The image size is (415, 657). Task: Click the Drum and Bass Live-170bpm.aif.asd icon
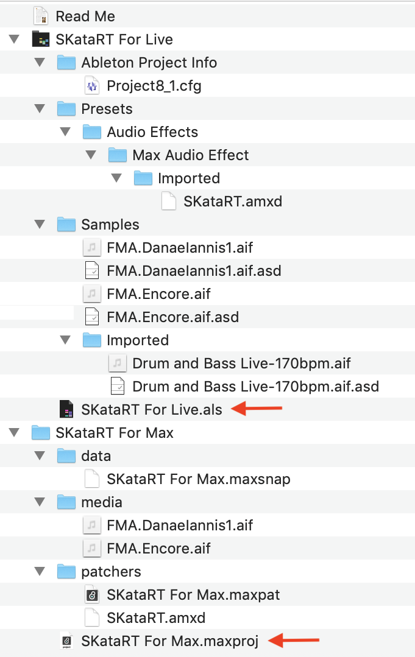[117, 387]
